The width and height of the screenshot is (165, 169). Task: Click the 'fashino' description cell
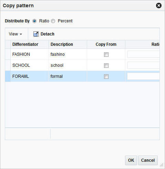[x=68, y=54]
